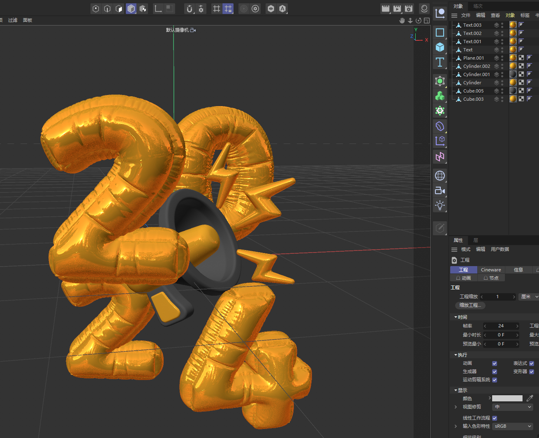This screenshot has height=438, width=539.
Task: Toggle visibility dots for Cube.005
Action: pos(502,91)
